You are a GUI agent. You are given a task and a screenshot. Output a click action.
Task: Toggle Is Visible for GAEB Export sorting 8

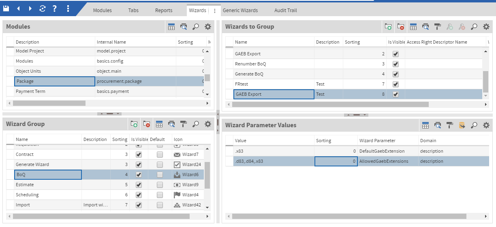pyautogui.click(x=396, y=94)
